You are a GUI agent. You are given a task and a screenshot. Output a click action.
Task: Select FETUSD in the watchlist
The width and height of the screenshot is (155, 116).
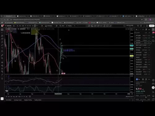point(143,50)
